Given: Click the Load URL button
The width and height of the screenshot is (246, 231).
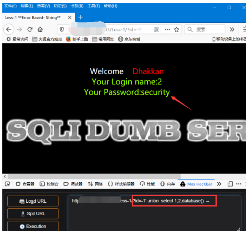Looking at the screenshot, I should coord(33,201).
